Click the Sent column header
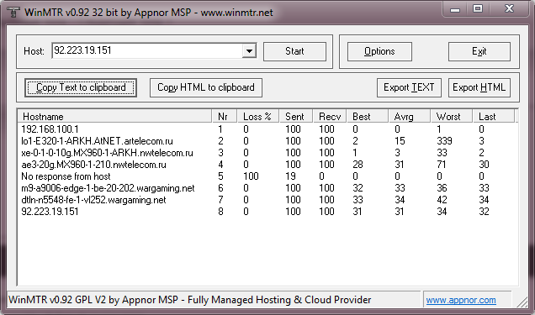This screenshot has width=535, height=315. (x=296, y=117)
